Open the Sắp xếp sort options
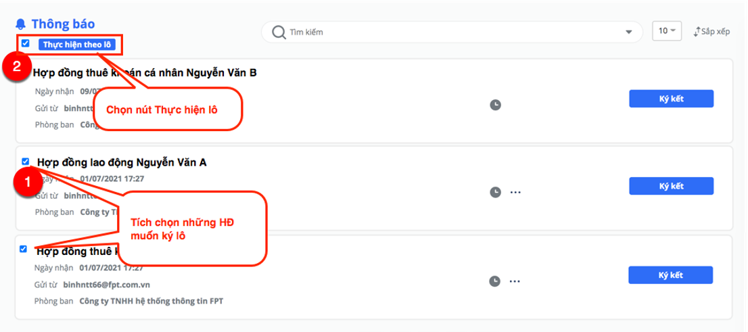This screenshot has width=748, height=332. (711, 32)
